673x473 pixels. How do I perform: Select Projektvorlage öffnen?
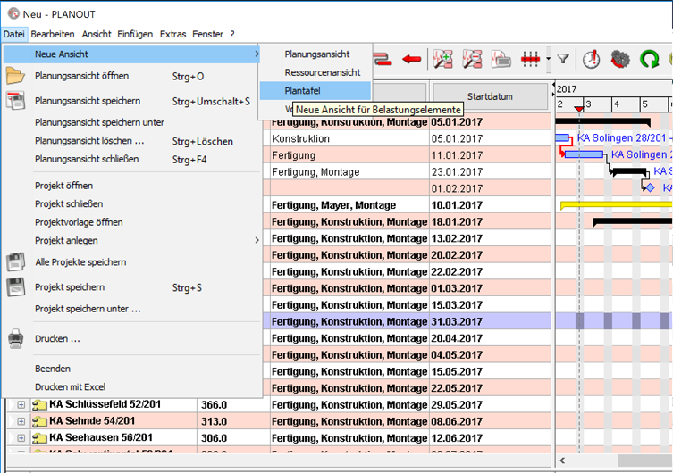tap(131, 222)
